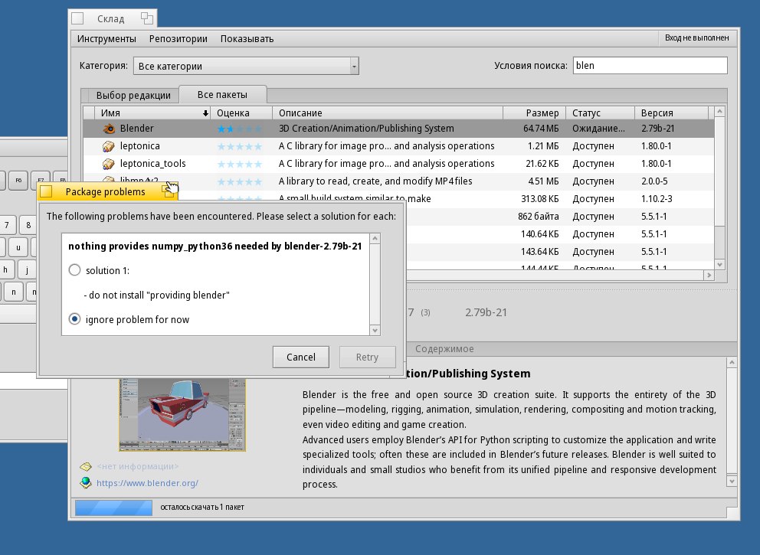
Task: Click the h key on the background keyboard window
Action: [5, 269]
